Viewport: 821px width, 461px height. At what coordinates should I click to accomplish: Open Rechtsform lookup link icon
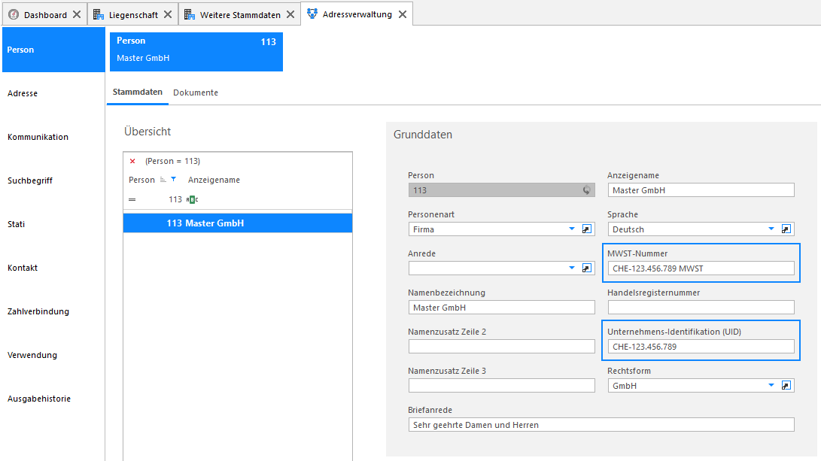coord(786,386)
